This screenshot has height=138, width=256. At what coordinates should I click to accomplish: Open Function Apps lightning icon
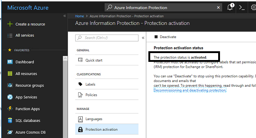pos(10,109)
